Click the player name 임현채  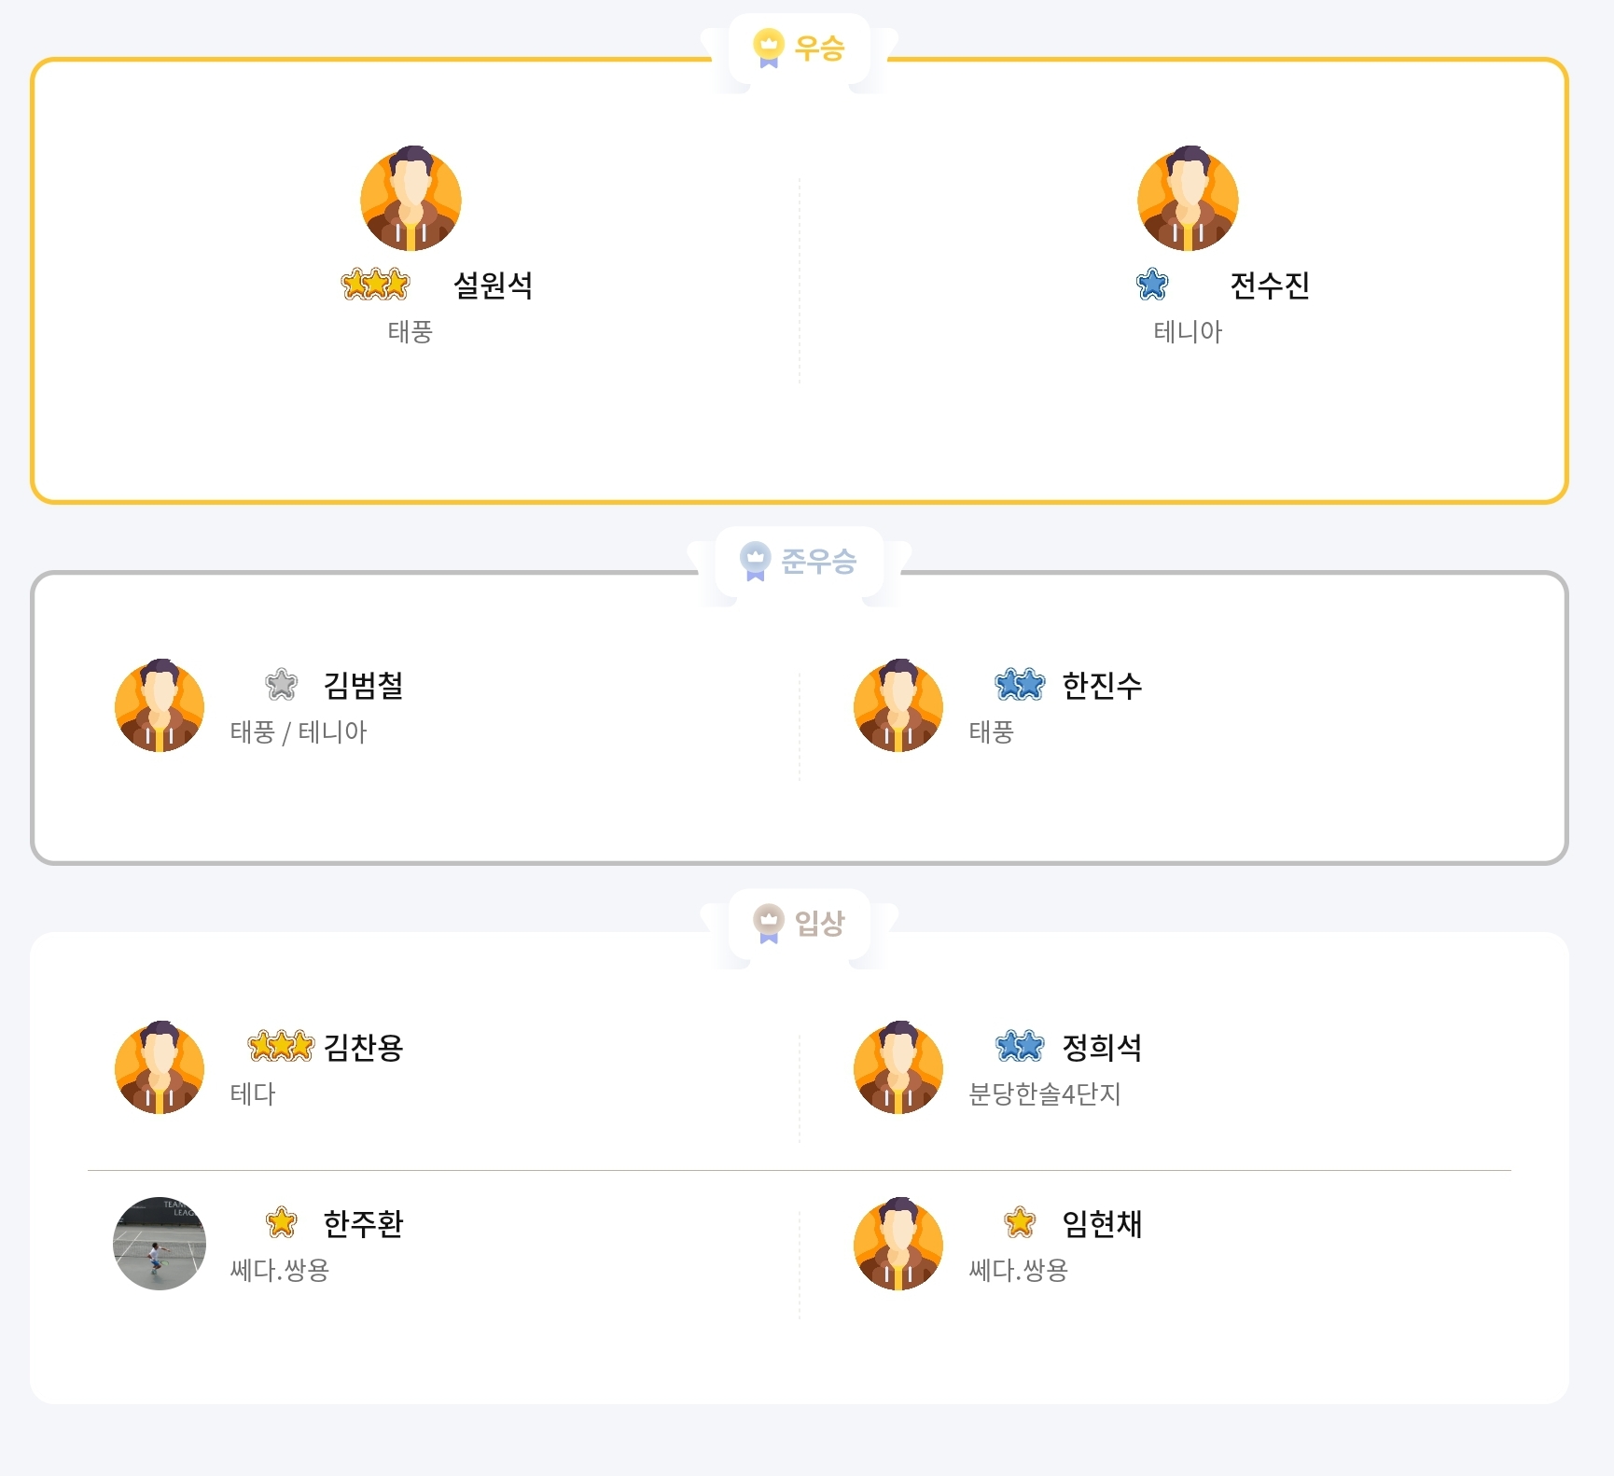tap(1102, 1223)
